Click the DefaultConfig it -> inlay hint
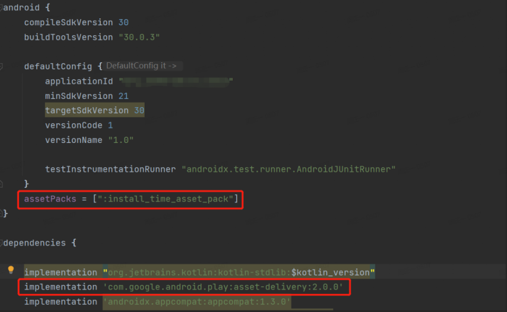The image size is (507, 312). click(142, 66)
